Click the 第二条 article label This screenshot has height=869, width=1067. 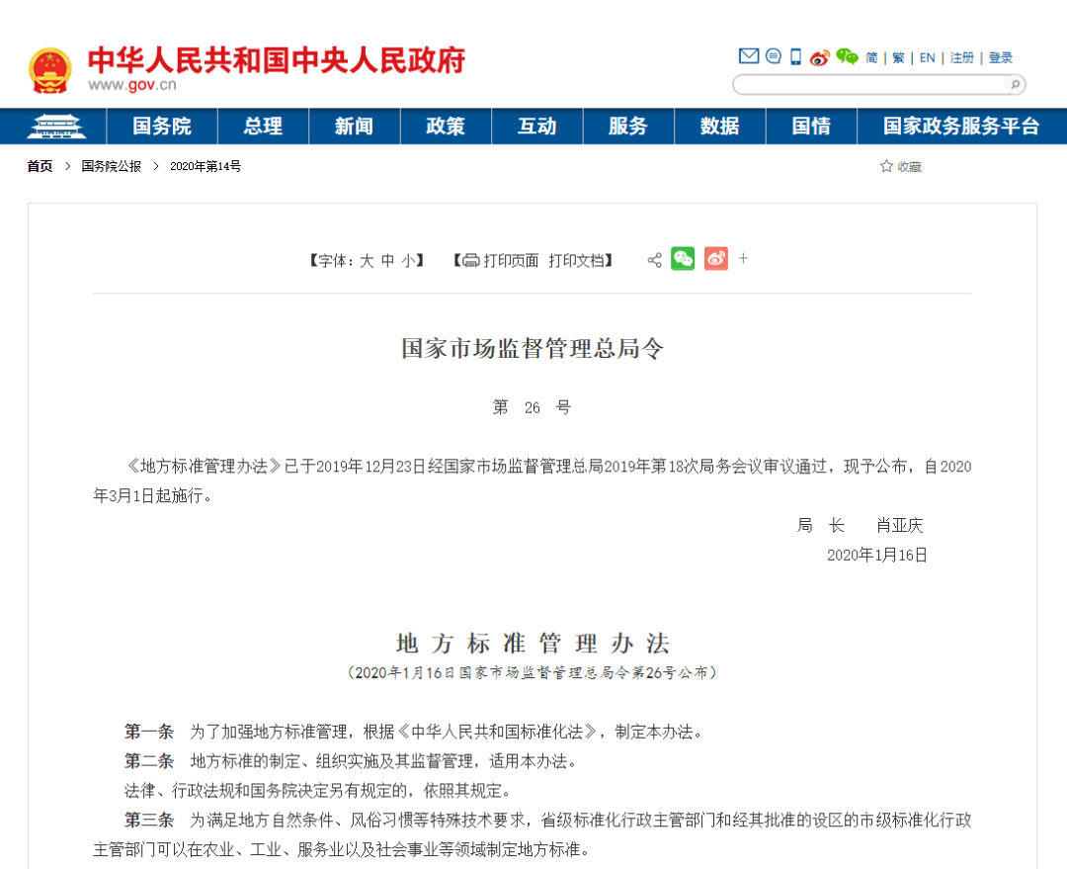tap(149, 761)
